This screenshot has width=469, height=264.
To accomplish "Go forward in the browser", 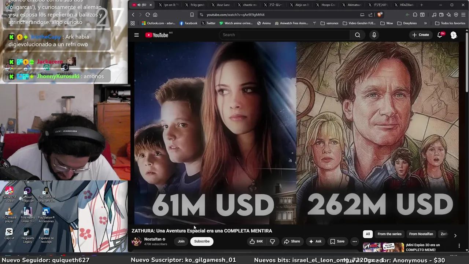I will coord(140,15).
